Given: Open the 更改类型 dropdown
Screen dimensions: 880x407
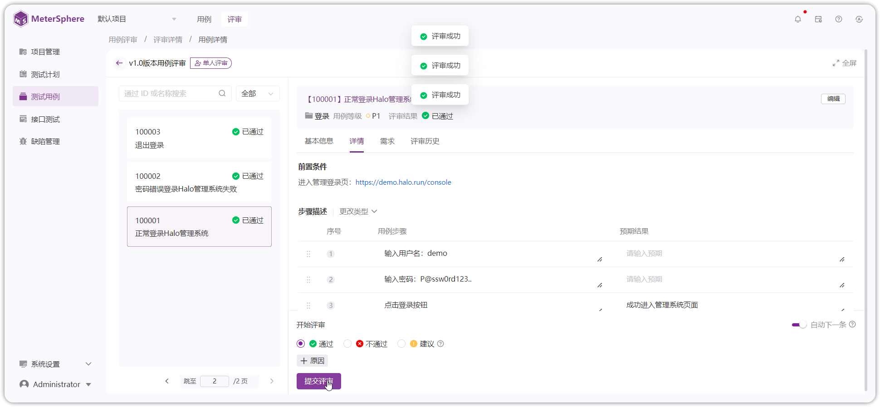Looking at the screenshot, I should (x=358, y=211).
